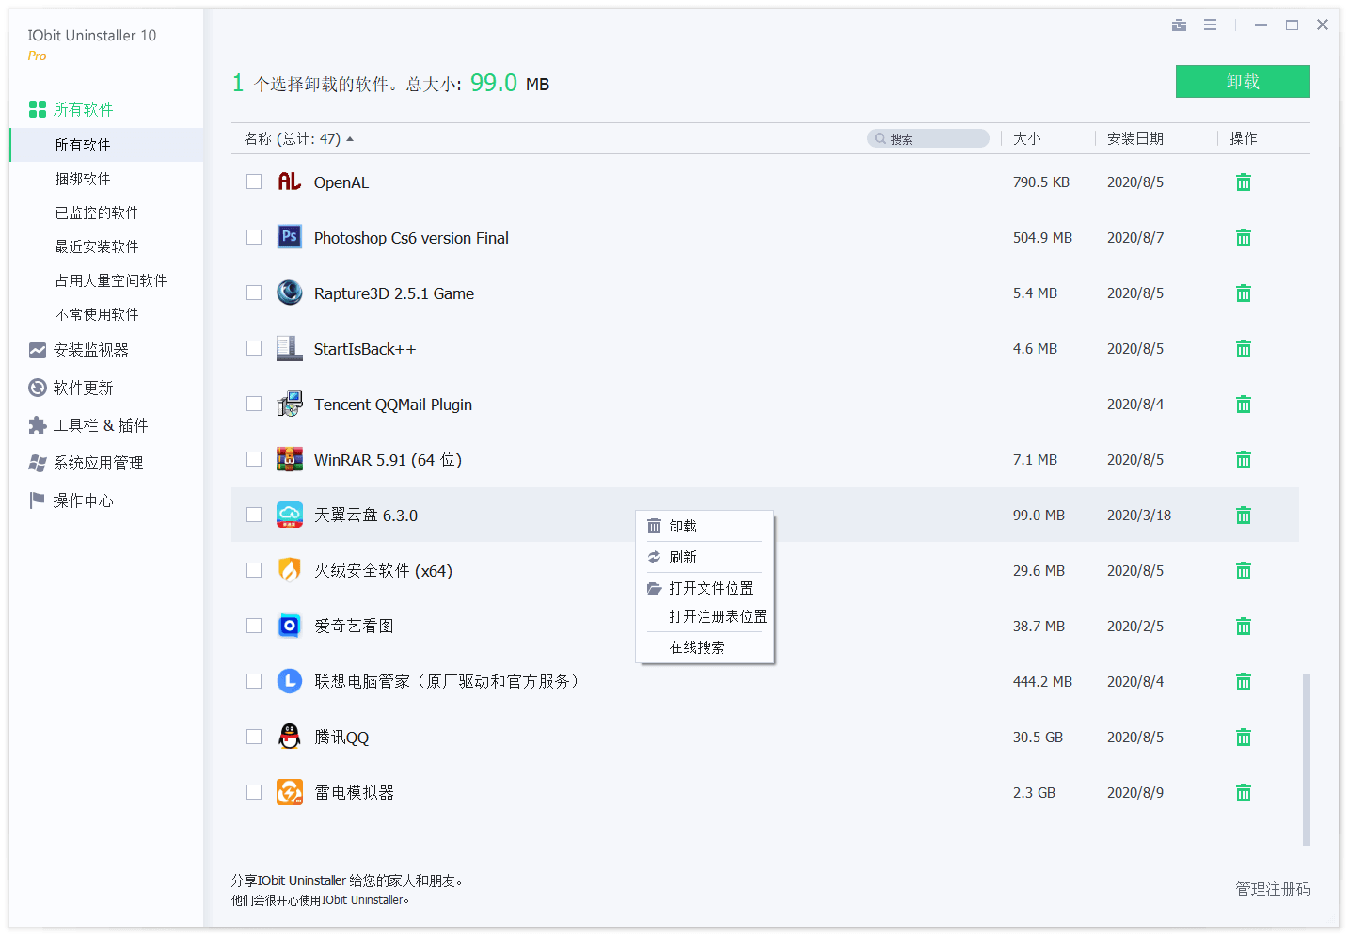Open the hamburger menu icon top right
This screenshot has width=1348, height=936.
click(1210, 24)
